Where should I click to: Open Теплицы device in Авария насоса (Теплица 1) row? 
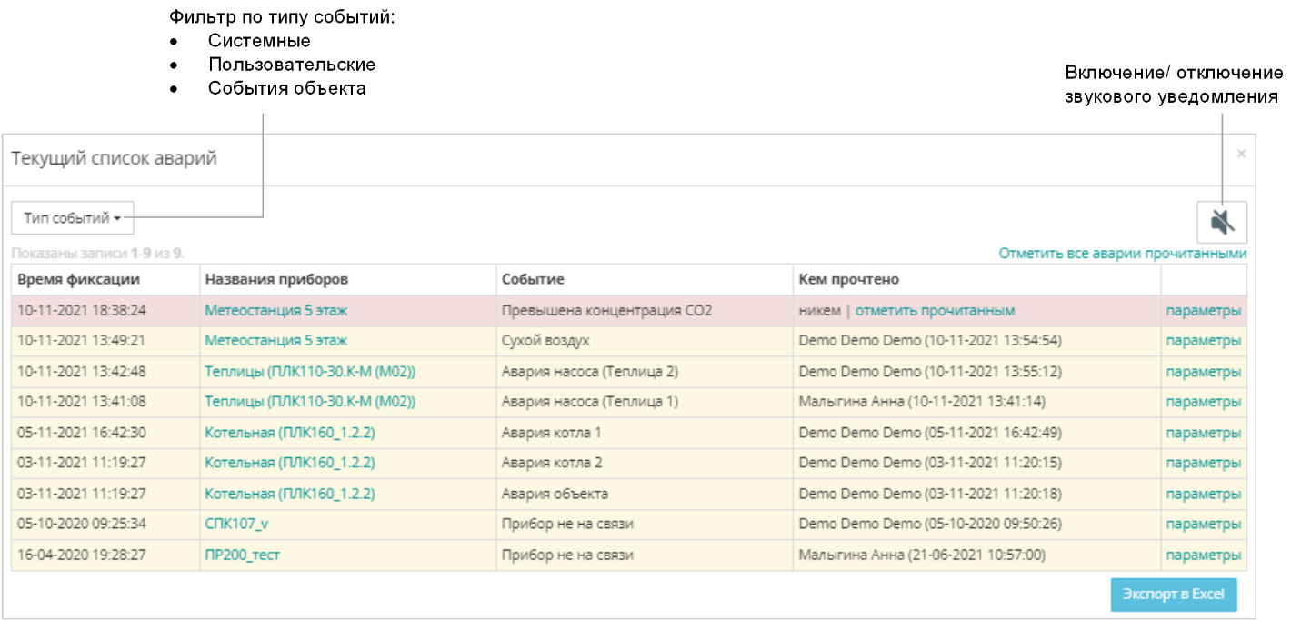point(310,402)
